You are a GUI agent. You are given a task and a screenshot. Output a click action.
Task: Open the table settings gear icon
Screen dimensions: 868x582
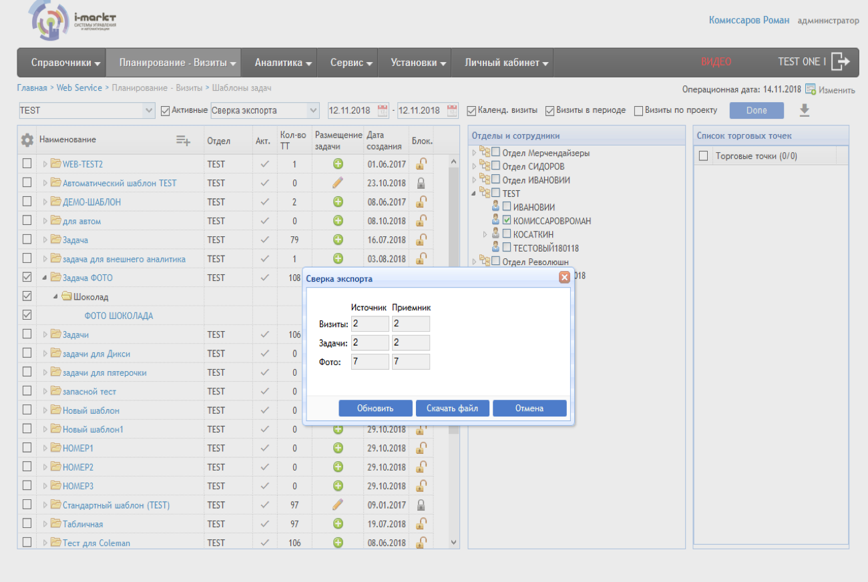point(27,140)
